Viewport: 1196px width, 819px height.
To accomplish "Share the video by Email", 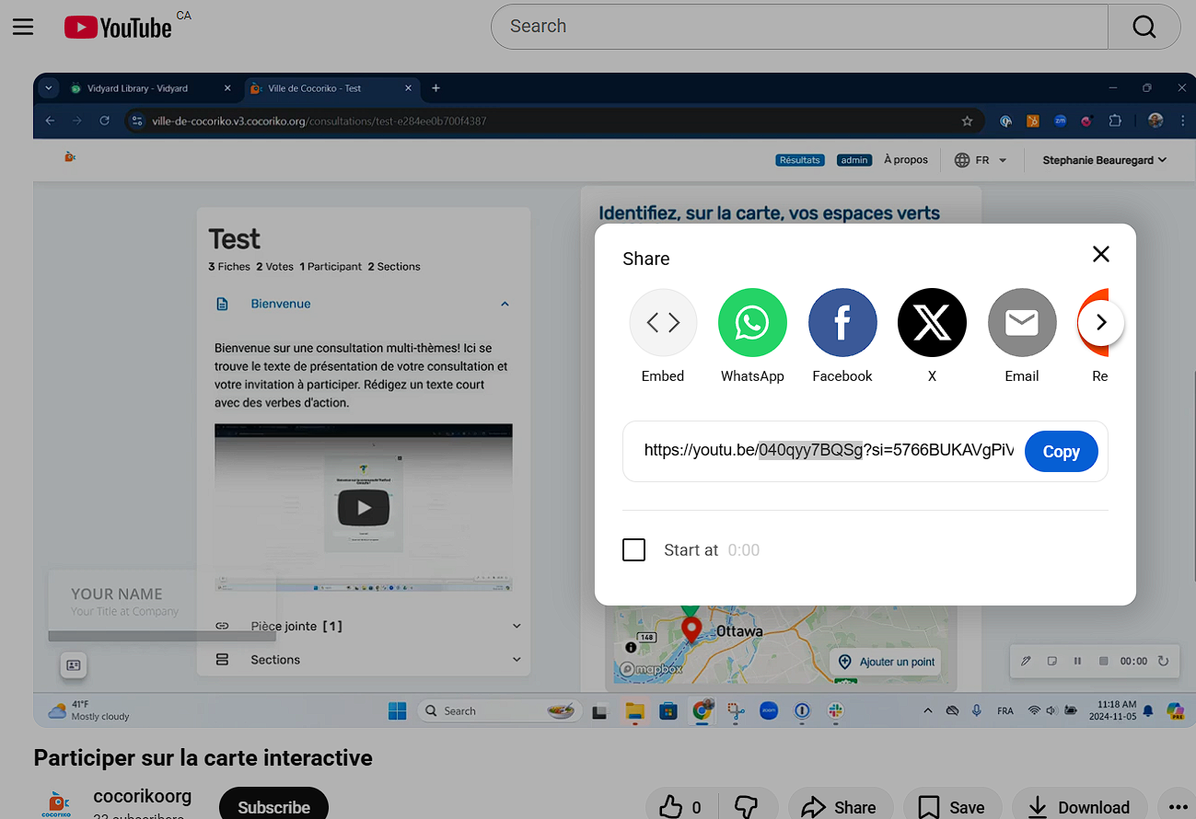I will click(1021, 323).
